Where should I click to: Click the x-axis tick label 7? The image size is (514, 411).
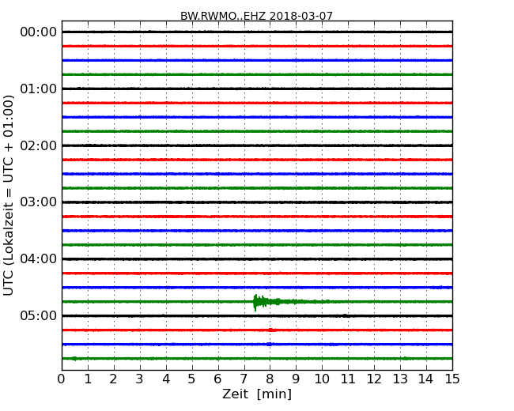tap(244, 379)
